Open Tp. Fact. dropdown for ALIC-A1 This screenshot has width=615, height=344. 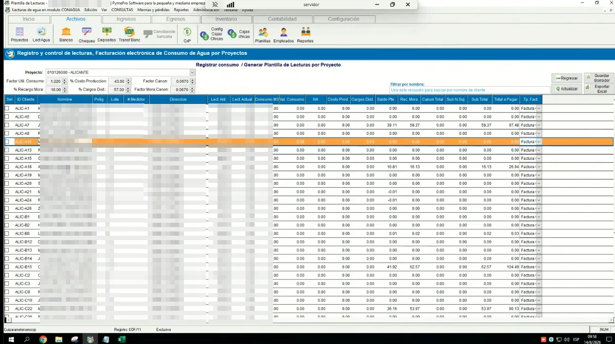pyautogui.click(x=539, y=108)
